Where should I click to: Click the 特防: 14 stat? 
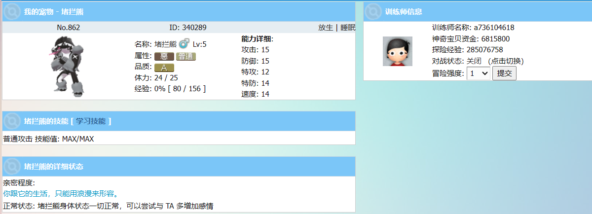(255, 83)
